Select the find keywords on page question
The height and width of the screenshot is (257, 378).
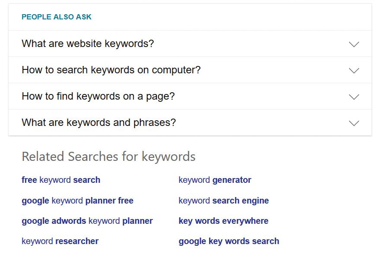[98, 96]
